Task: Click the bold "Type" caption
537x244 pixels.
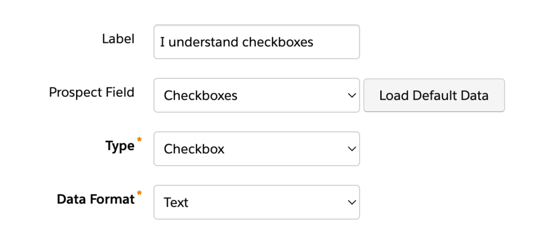Action: [120, 146]
